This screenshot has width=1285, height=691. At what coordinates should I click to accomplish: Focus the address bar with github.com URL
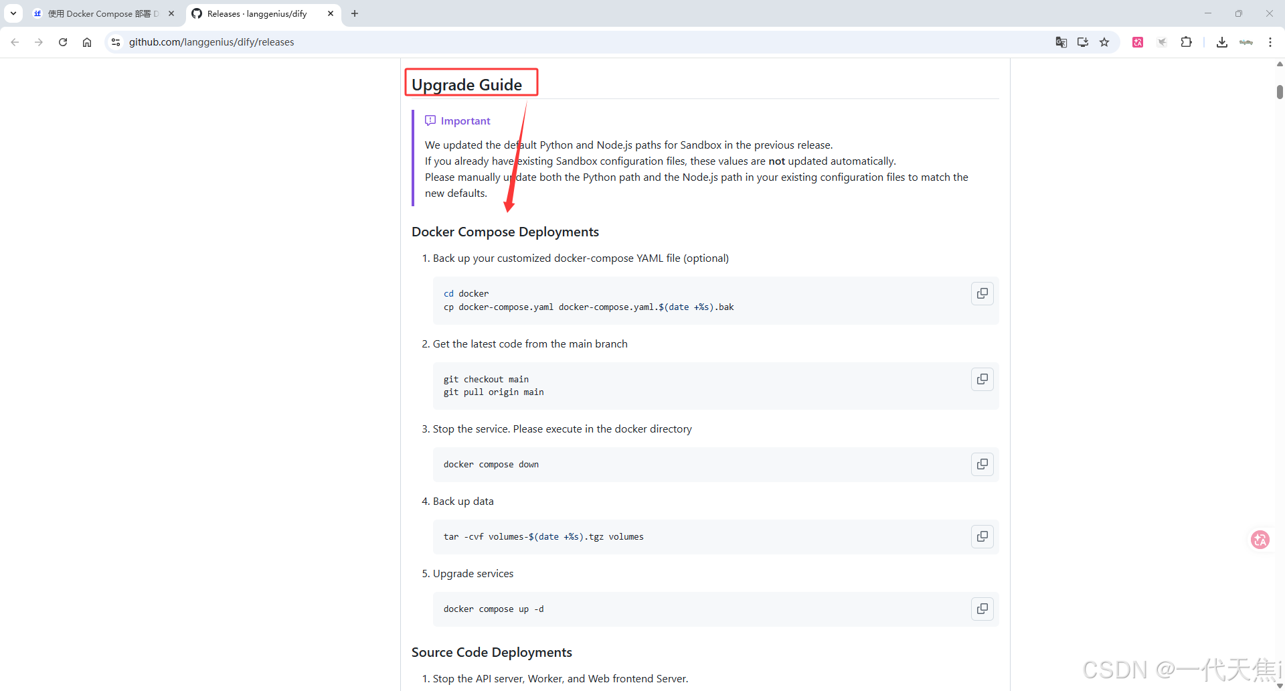582,42
